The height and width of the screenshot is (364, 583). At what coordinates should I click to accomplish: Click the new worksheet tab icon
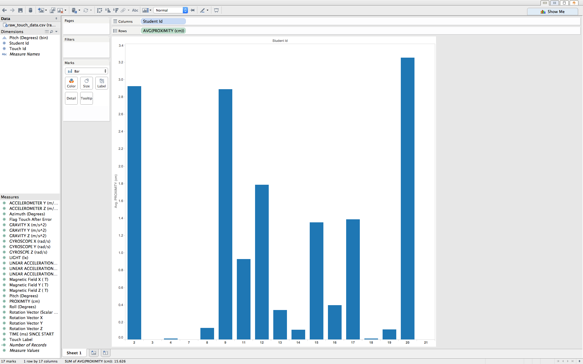pos(94,353)
